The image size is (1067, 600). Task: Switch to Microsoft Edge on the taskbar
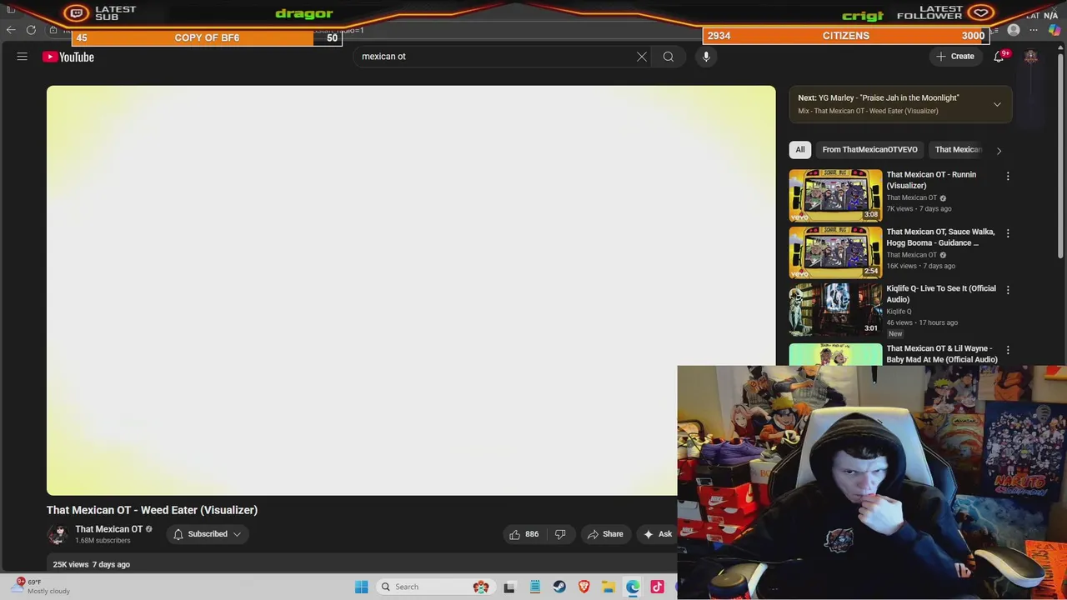633,587
